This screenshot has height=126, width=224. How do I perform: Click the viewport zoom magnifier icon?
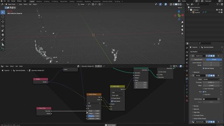click(x=182, y=22)
